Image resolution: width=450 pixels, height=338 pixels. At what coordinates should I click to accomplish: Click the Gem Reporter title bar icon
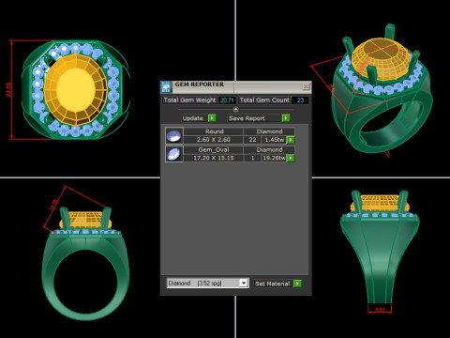point(166,86)
